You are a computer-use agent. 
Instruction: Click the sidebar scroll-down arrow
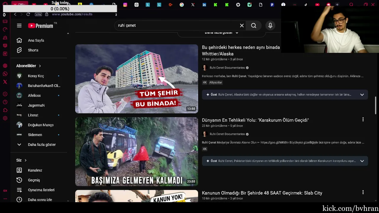pos(68,201)
